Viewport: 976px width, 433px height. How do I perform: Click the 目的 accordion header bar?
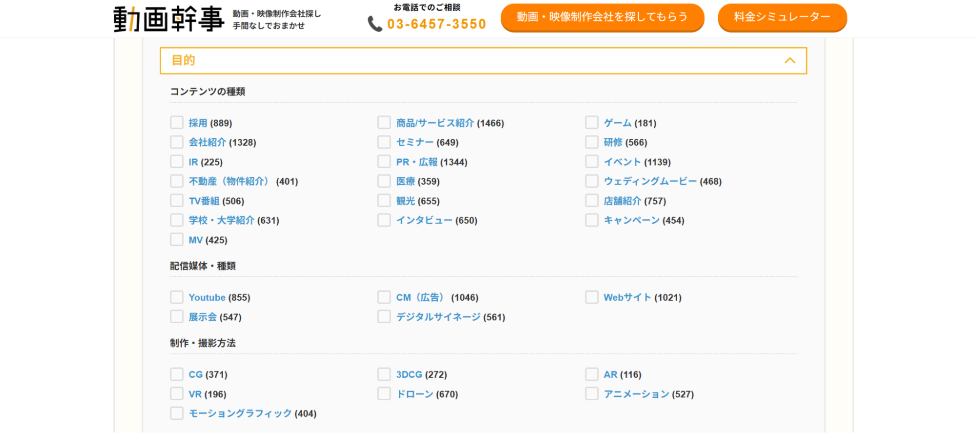[x=482, y=60]
